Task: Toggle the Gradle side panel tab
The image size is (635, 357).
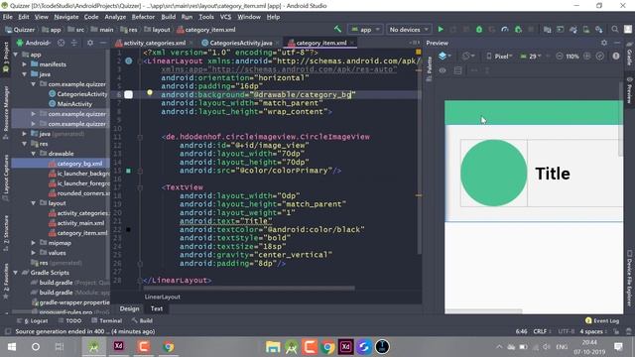Action: coord(629,55)
